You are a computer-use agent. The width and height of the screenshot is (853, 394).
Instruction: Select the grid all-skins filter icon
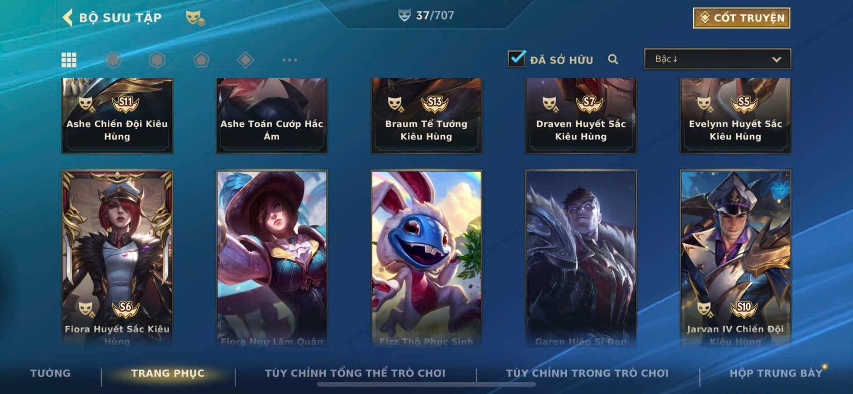click(x=69, y=60)
